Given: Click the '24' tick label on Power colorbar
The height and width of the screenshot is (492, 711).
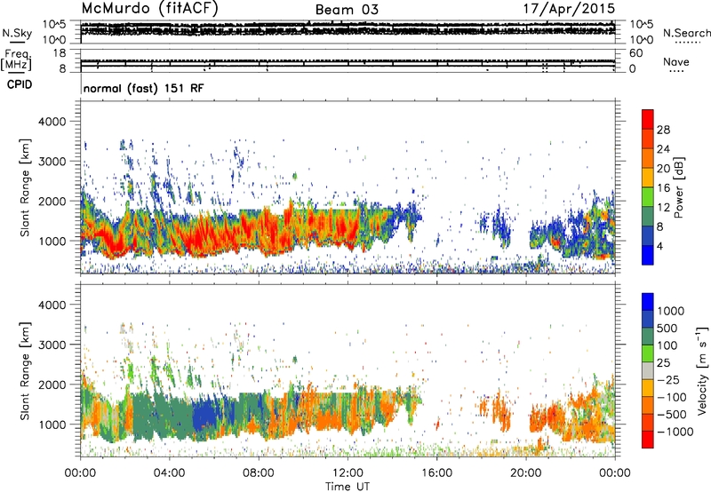Looking at the screenshot, I should 663,149.
